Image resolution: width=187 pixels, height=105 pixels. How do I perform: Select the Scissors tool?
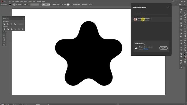tap(185, 32)
